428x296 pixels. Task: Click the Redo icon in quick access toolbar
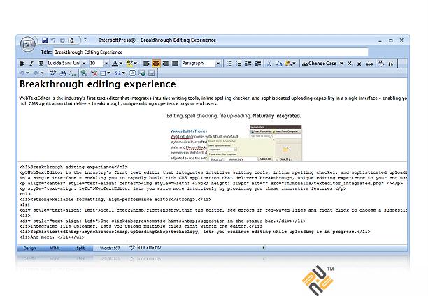[62, 40]
